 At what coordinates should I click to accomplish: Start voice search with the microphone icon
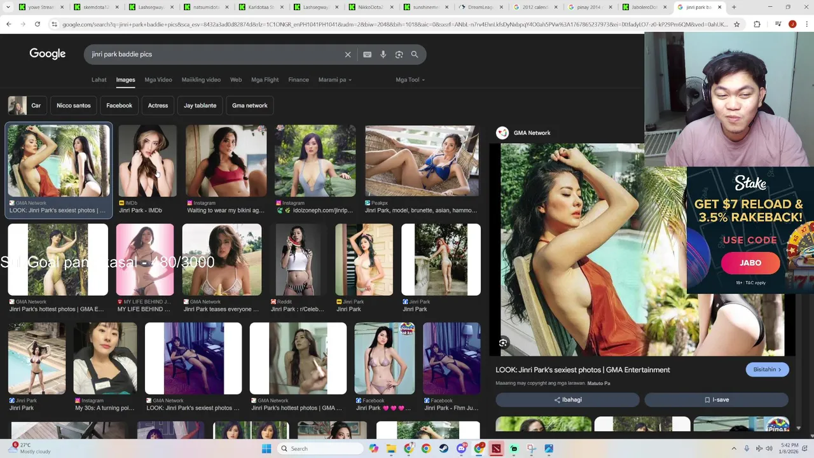383,55
